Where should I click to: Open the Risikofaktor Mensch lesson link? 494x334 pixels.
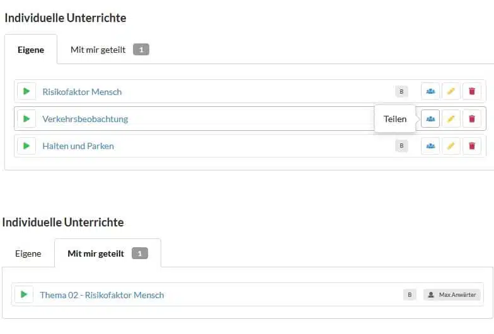pos(82,92)
